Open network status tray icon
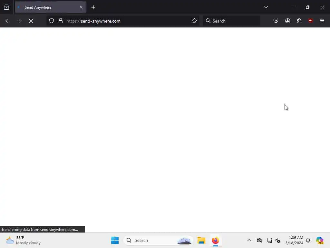This screenshot has height=248, width=330. tap(269, 240)
